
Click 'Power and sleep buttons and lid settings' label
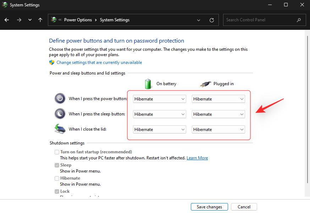pos(87,73)
